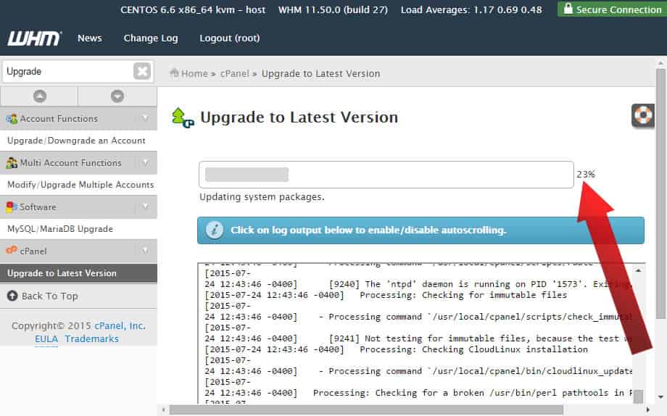Go to cPanel breadcrumb
Viewport: 667px width, 416px height.
(234, 74)
